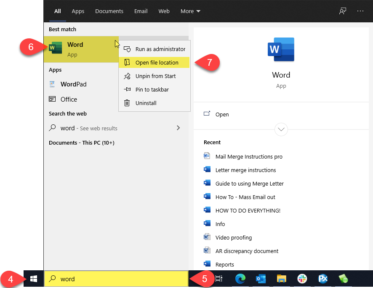Switch to the All tab
The width and height of the screenshot is (373, 288).
[58, 11]
